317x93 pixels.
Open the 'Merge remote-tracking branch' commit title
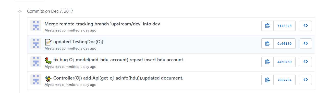[102, 24]
